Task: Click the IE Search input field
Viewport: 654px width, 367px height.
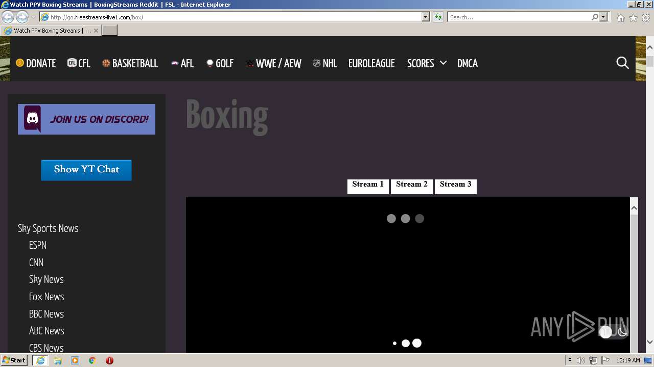Action: (519, 17)
